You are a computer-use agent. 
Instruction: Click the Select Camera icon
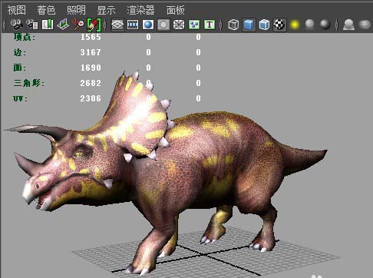click(17, 25)
